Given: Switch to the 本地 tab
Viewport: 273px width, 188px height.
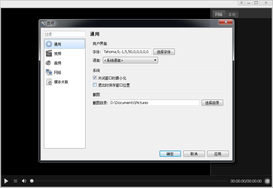Looking at the screenshot, I should tap(232, 14).
